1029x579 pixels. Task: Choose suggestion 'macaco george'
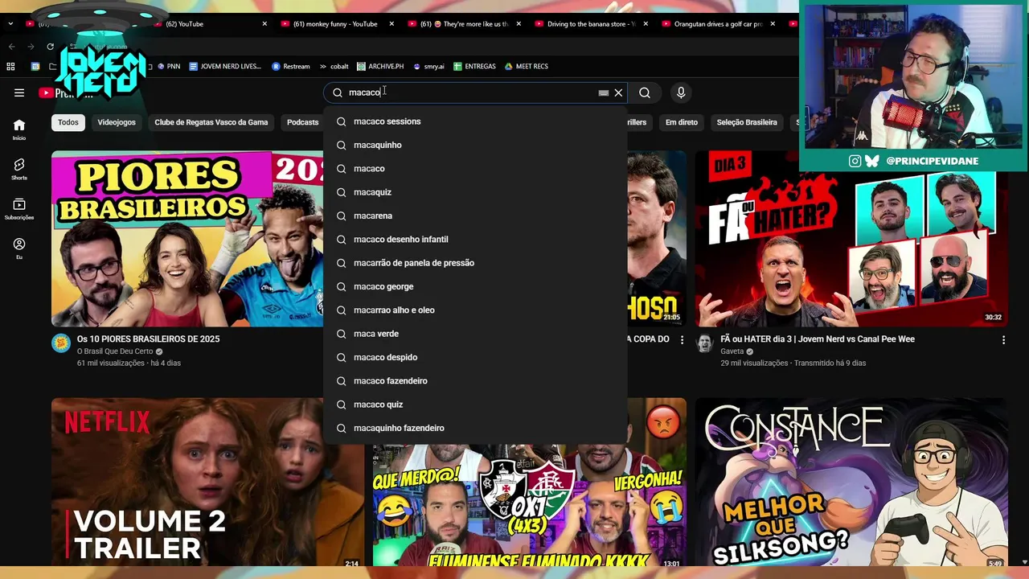[475, 286]
